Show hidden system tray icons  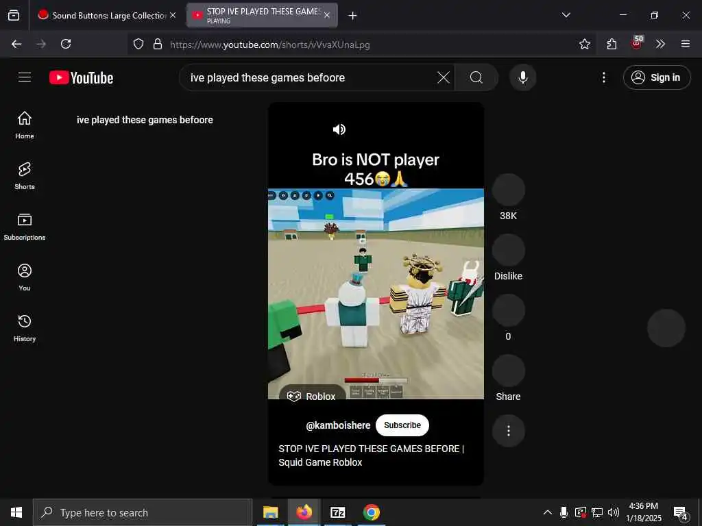tap(547, 512)
